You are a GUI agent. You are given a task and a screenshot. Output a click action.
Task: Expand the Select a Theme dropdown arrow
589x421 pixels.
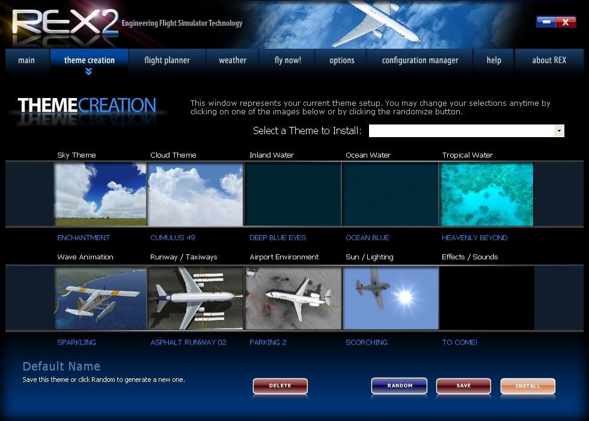click(559, 131)
